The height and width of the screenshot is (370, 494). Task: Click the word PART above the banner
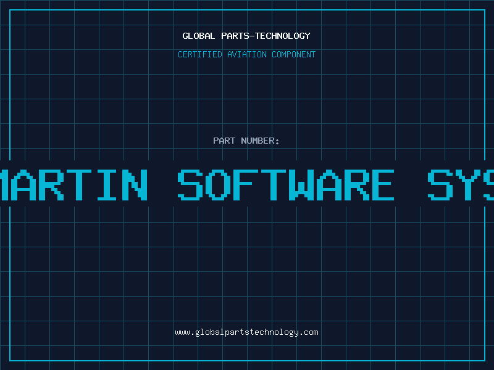click(224, 141)
